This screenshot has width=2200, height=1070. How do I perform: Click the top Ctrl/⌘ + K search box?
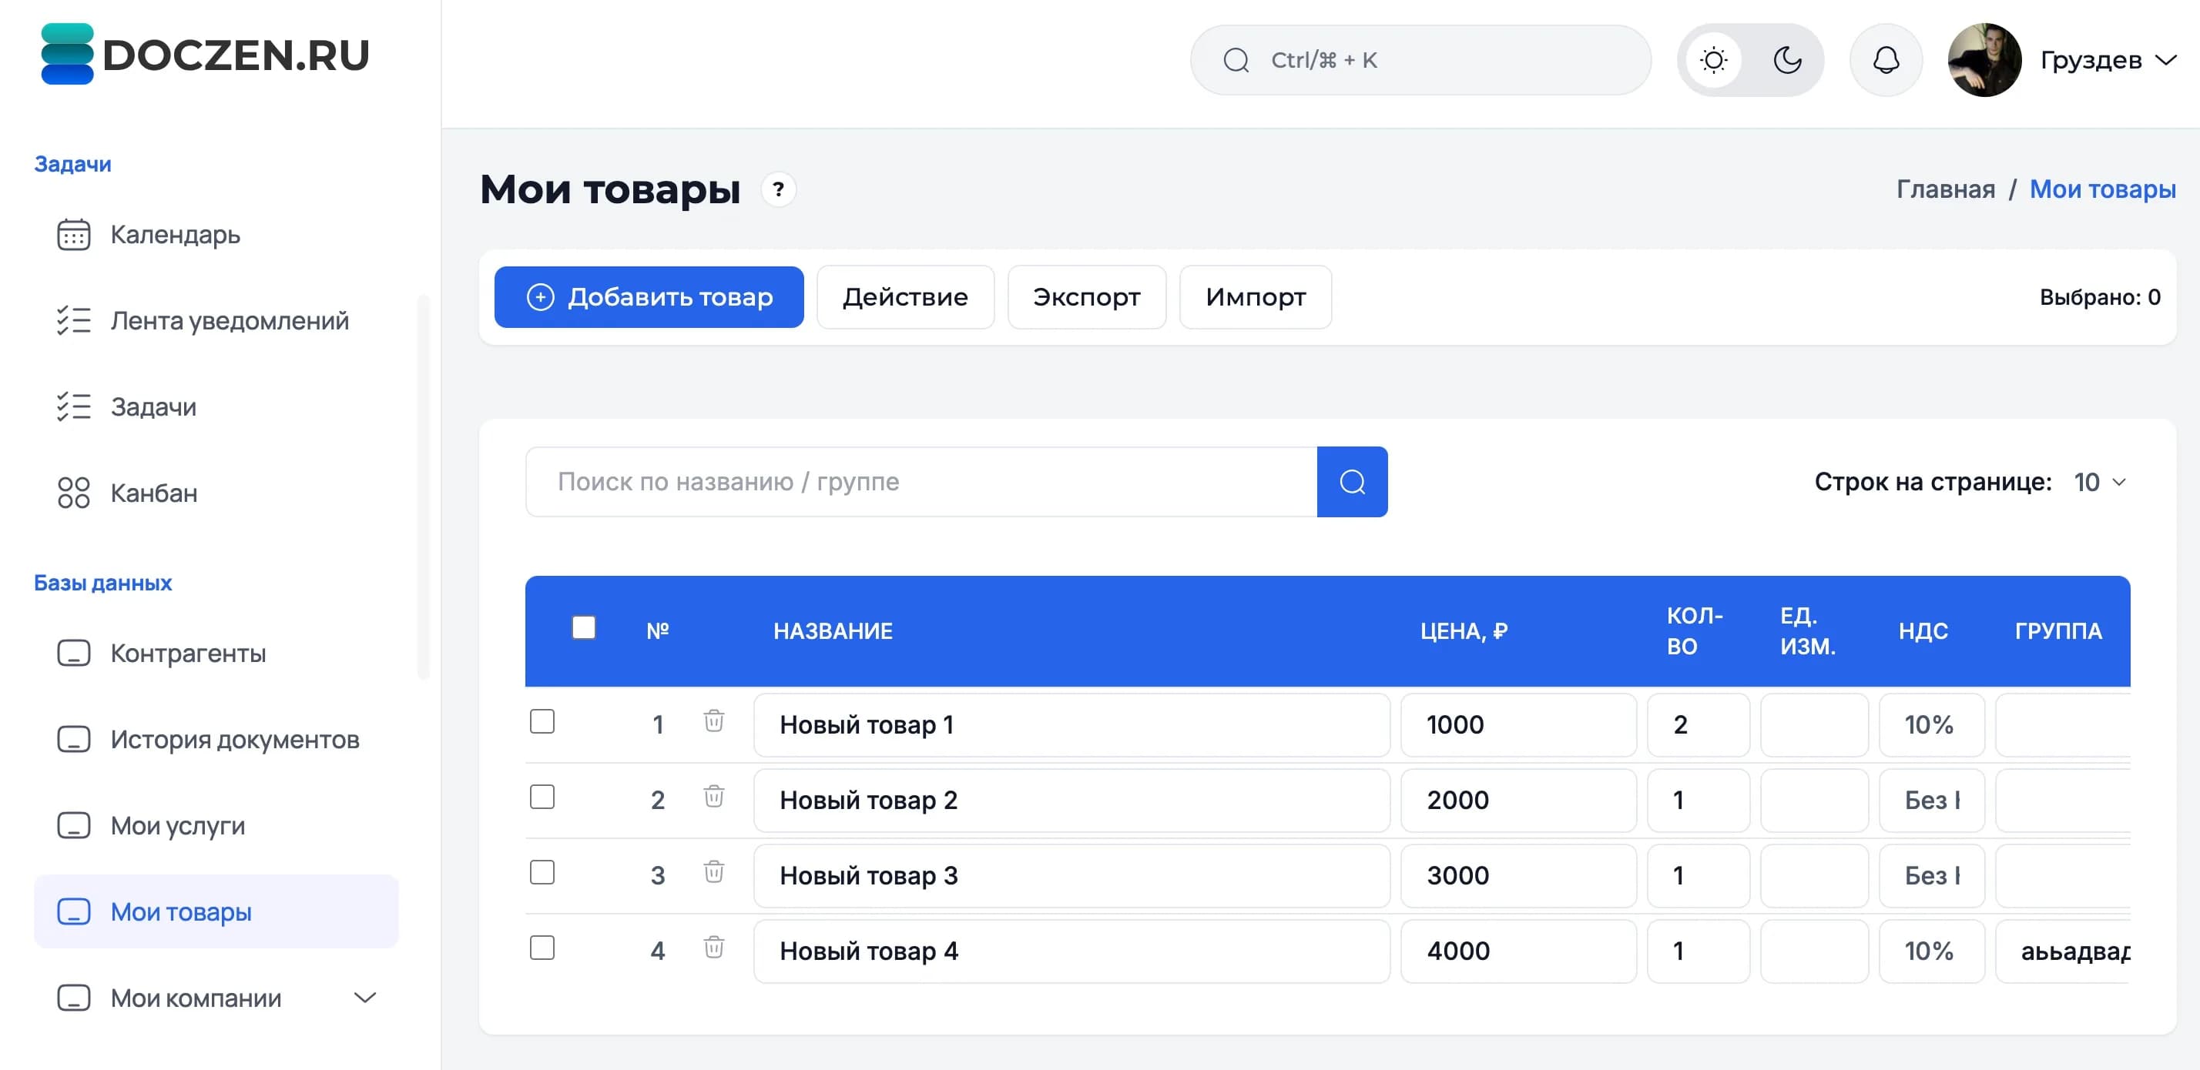1420,61
